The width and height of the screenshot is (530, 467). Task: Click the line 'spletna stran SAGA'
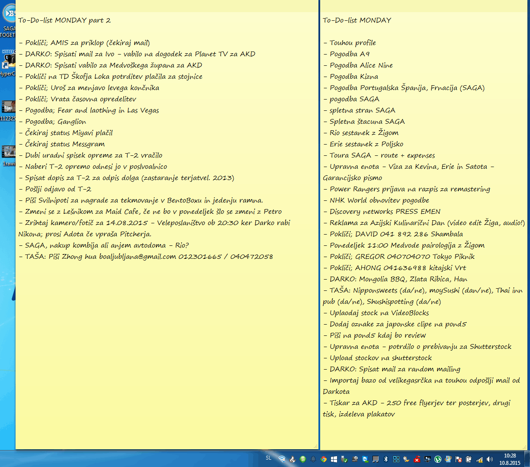pyautogui.click(x=359, y=110)
